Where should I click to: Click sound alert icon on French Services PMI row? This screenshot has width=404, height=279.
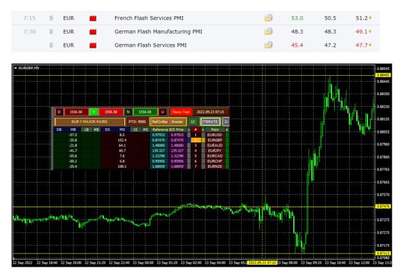click(x=51, y=18)
